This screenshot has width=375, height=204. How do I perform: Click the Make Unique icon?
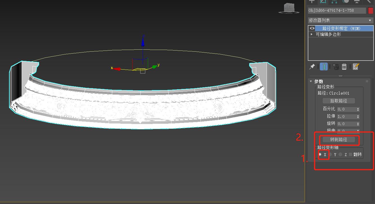[335, 67]
